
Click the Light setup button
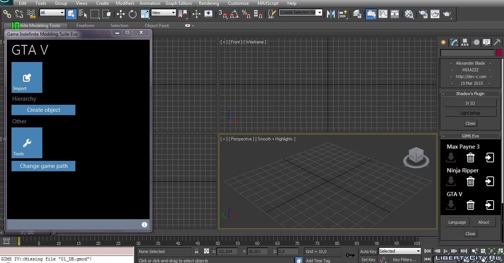coord(470,113)
